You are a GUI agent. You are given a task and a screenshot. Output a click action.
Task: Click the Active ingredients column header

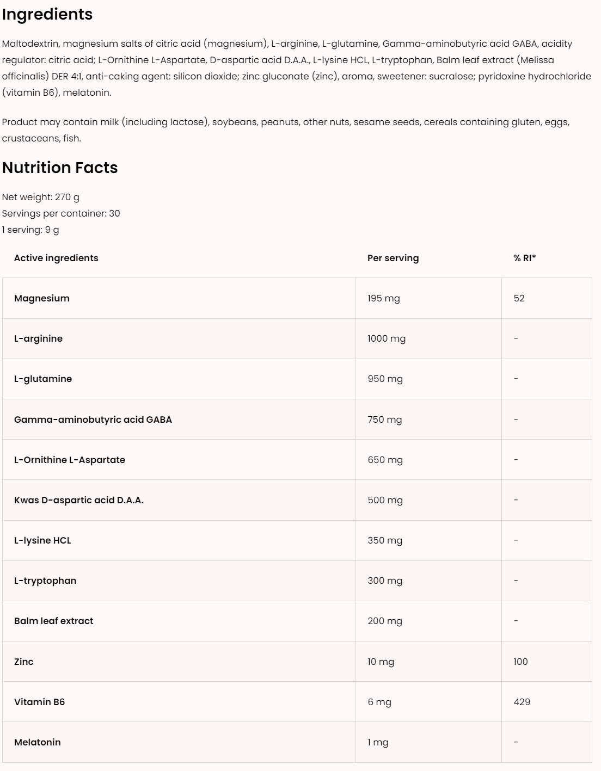[56, 258]
